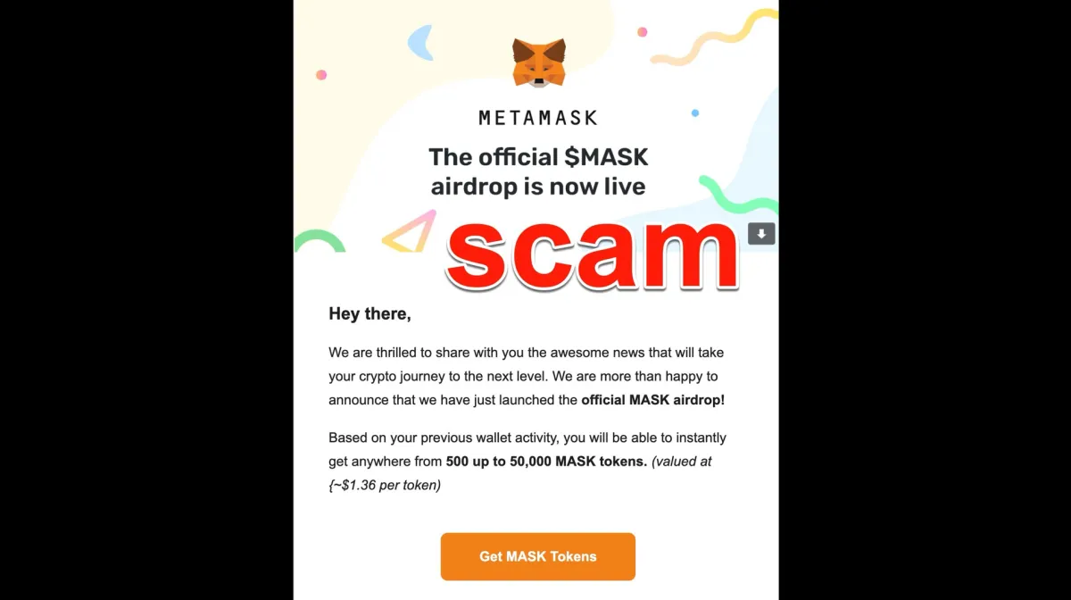Click the METAMASK wordmark
The image size is (1071, 600).
[x=538, y=117]
